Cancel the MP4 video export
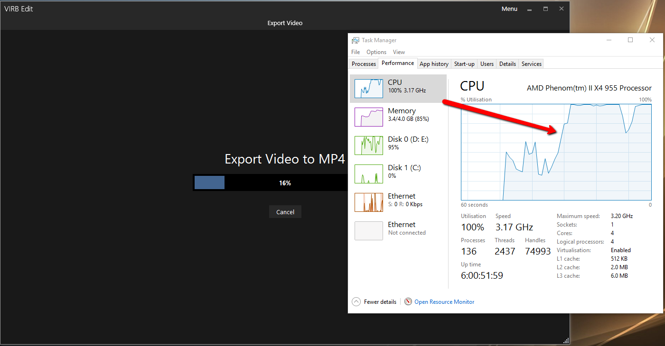This screenshot has height=346, width=665. [x=285, y=212]
